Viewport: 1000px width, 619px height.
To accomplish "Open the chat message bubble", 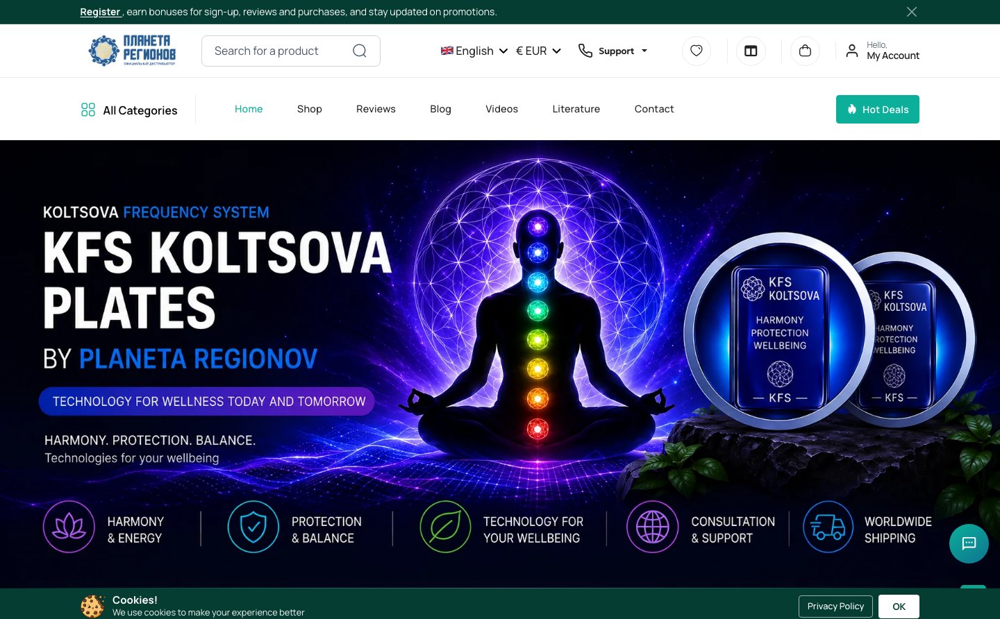I will [x=969, y=543].
